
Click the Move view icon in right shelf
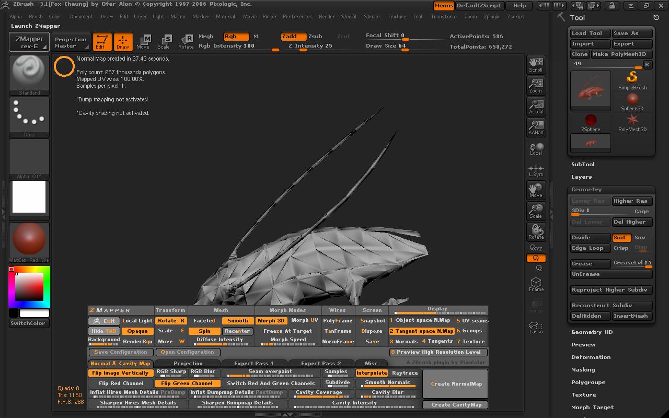(536, 190)
